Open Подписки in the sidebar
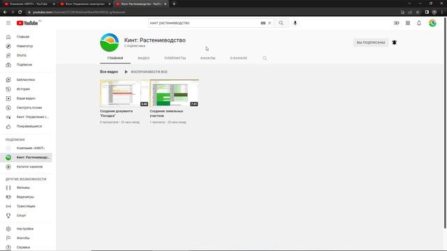The width and height of the screenshot is (447, 251). [x=26, y=65]
